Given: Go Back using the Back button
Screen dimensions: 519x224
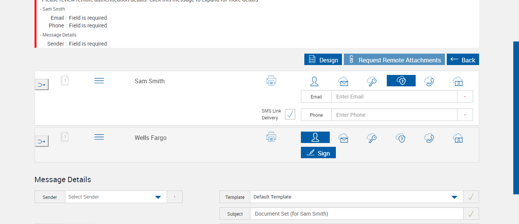Looking at the screenshot, I should (x=463, y=60).
